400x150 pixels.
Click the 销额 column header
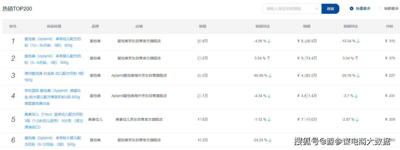point(307,26)
